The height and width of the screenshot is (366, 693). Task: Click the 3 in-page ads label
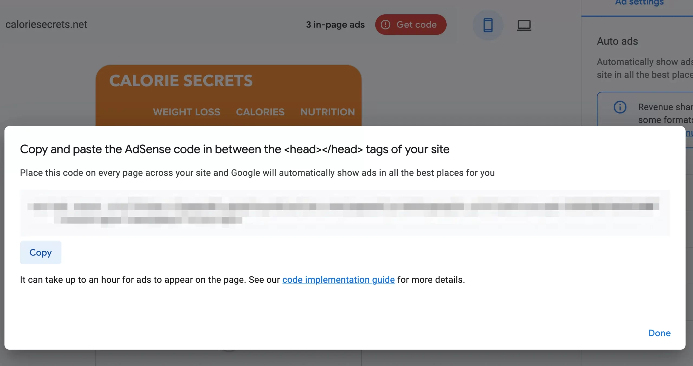[335, 25]
